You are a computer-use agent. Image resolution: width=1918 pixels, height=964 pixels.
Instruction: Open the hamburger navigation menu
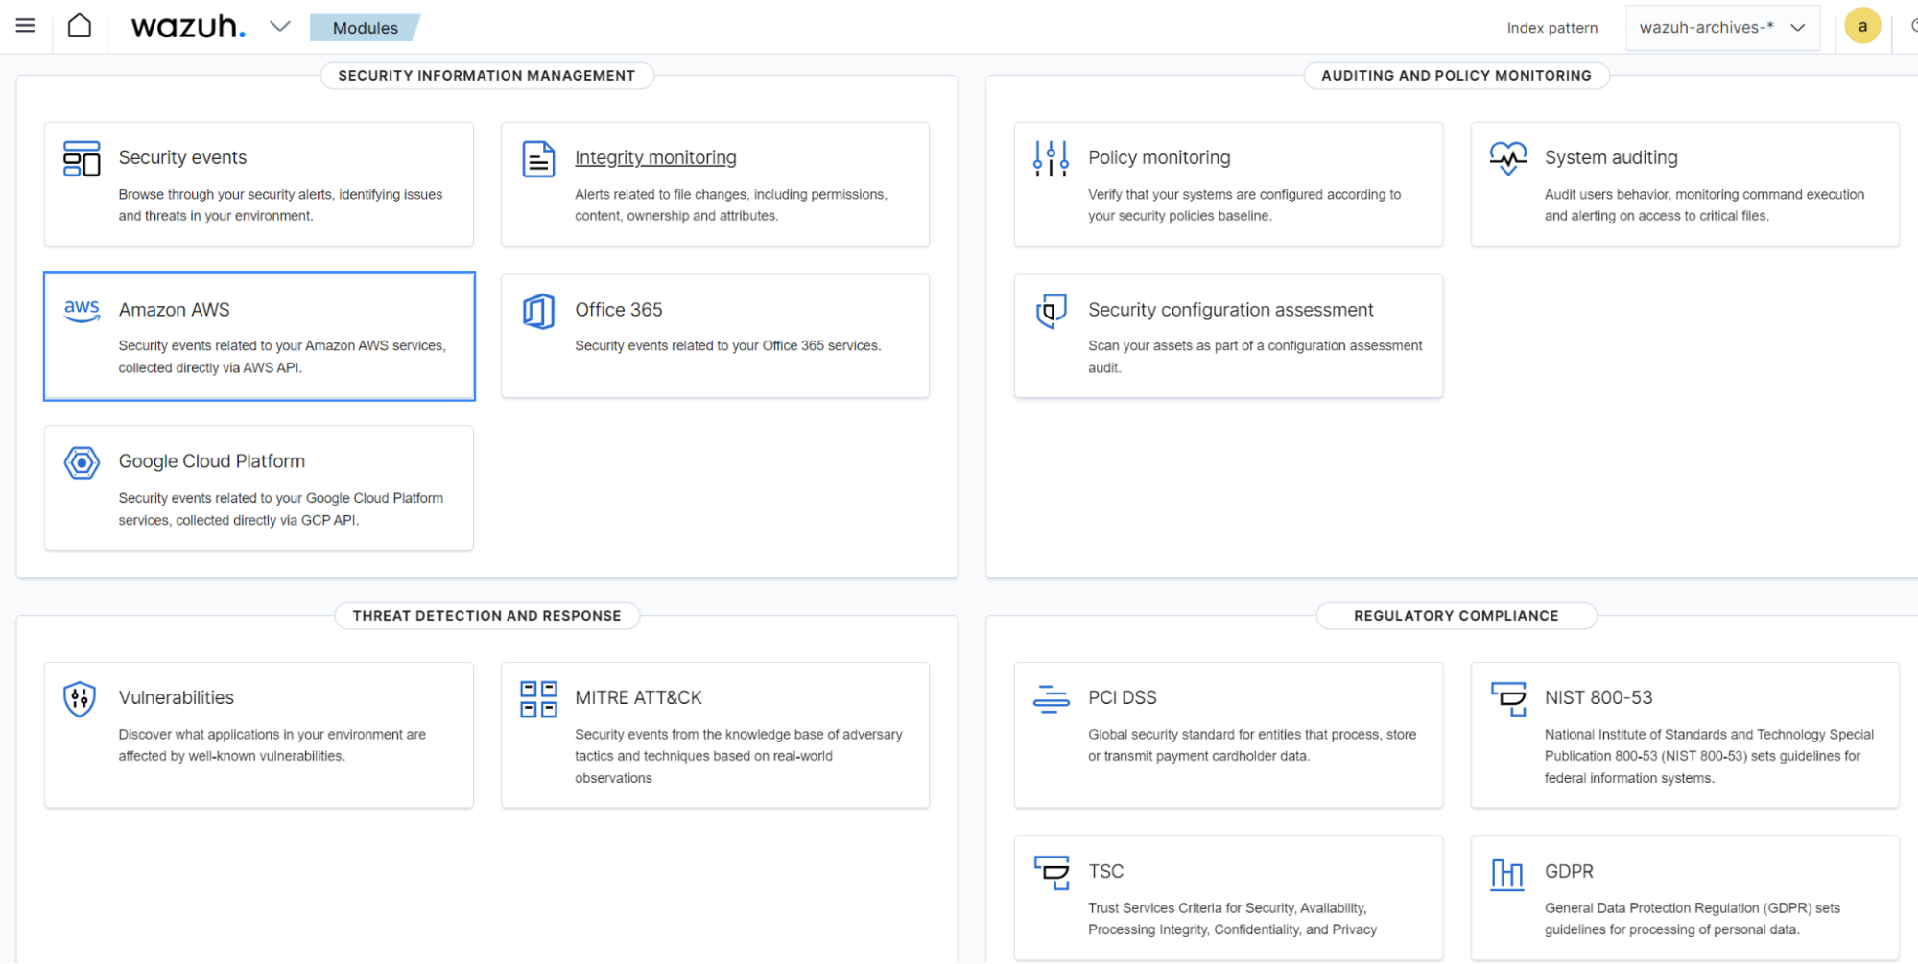tap(26, 26)
